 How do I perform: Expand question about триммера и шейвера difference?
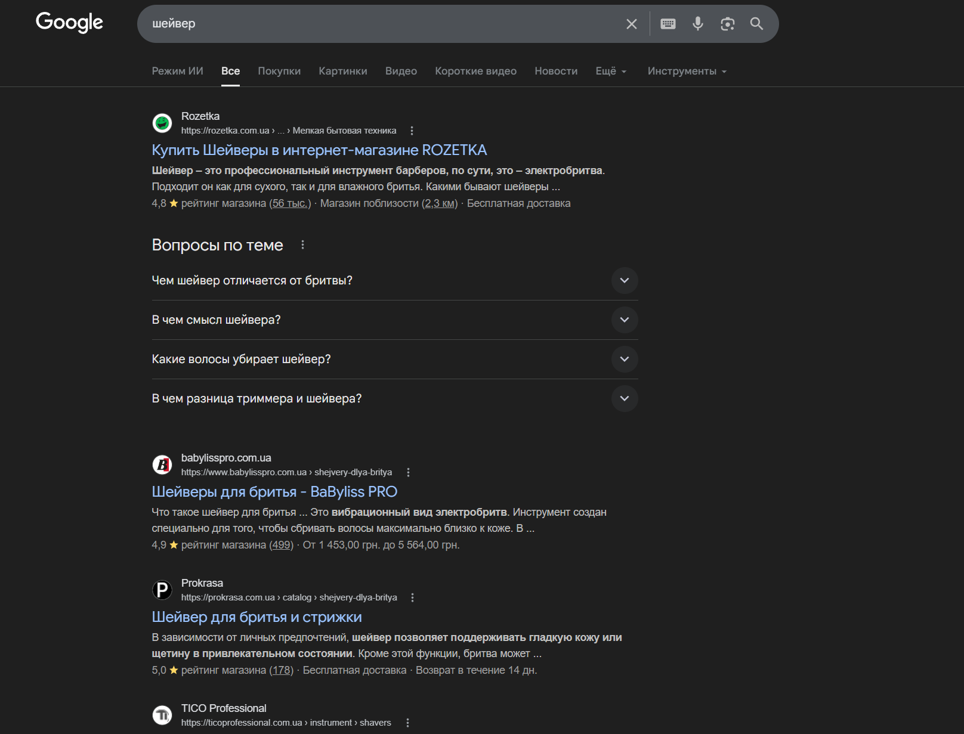pos(624,399)
